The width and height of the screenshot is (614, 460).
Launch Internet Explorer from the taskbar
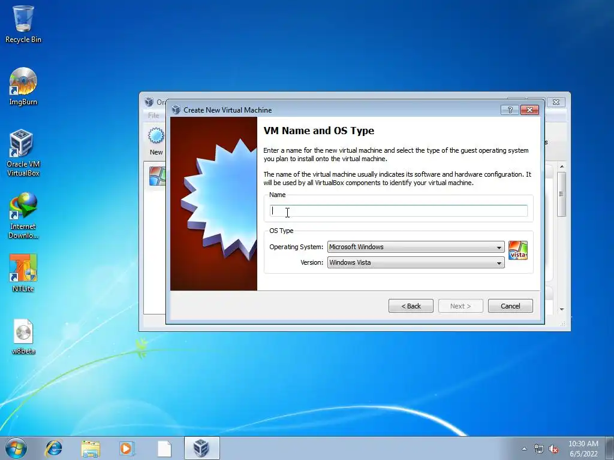point(53,448)
